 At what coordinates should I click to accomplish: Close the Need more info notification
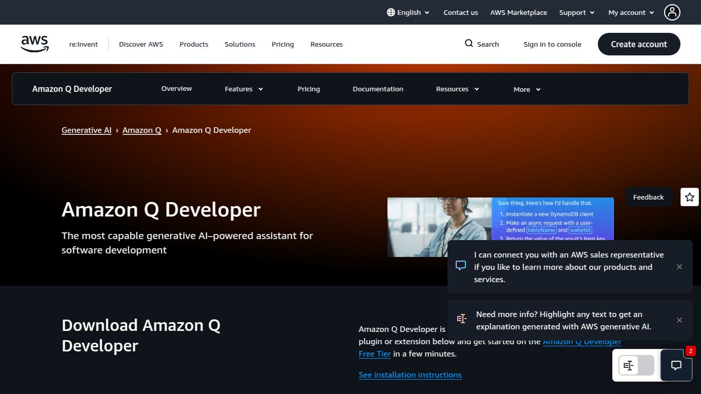coord(679,320)
